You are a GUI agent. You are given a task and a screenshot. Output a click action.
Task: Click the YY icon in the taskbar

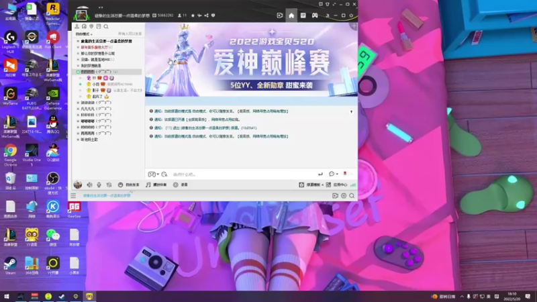pyautogui.click(x=89, y=297)
